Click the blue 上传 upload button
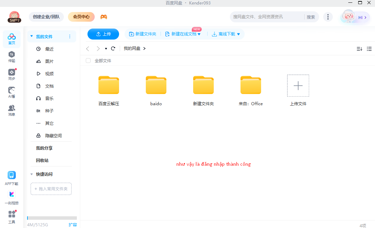 (x=103, y=34)
